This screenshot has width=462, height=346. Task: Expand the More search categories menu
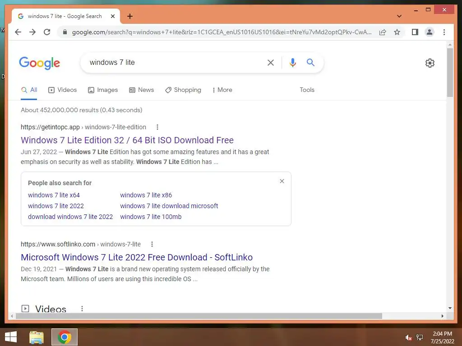tap(222, 90)
